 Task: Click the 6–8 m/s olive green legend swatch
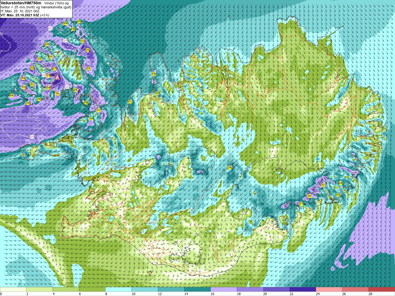pos(92,290)
